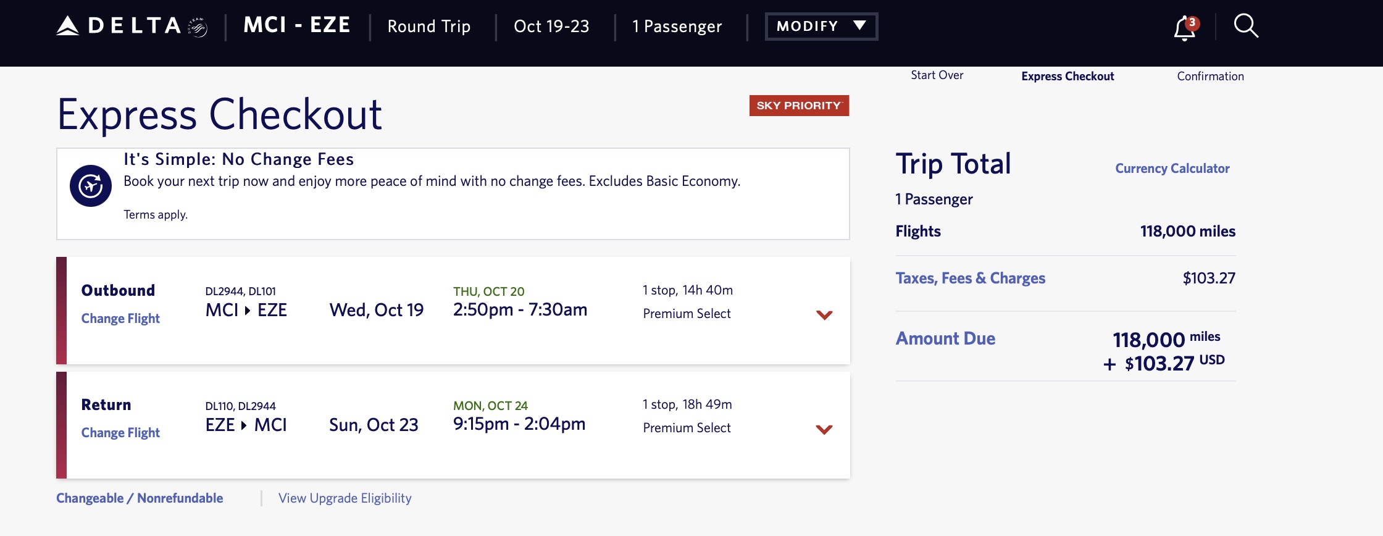The width and height of the screenshot is (1383, 536).
Task: Click the SkyTeam emblem beside Delta
Action: (198, 27)
